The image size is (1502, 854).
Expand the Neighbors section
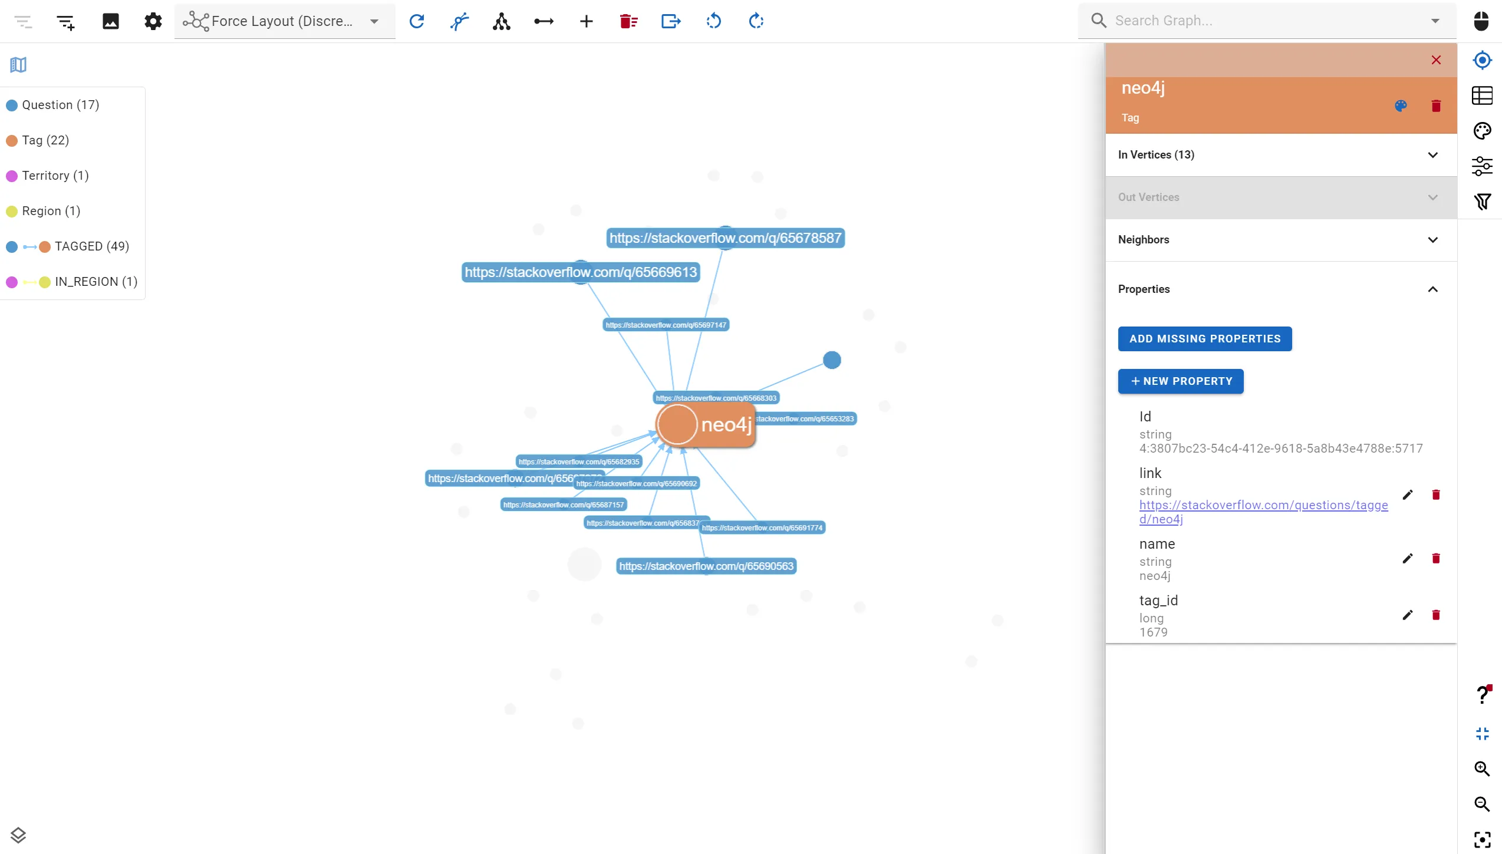click(1281, 240)
